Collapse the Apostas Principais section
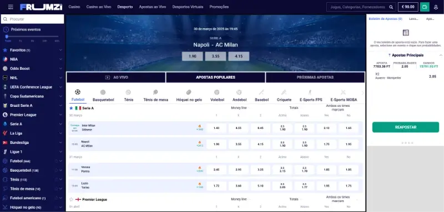This screenshot has width=444, height=212. (x=441, y=55)
